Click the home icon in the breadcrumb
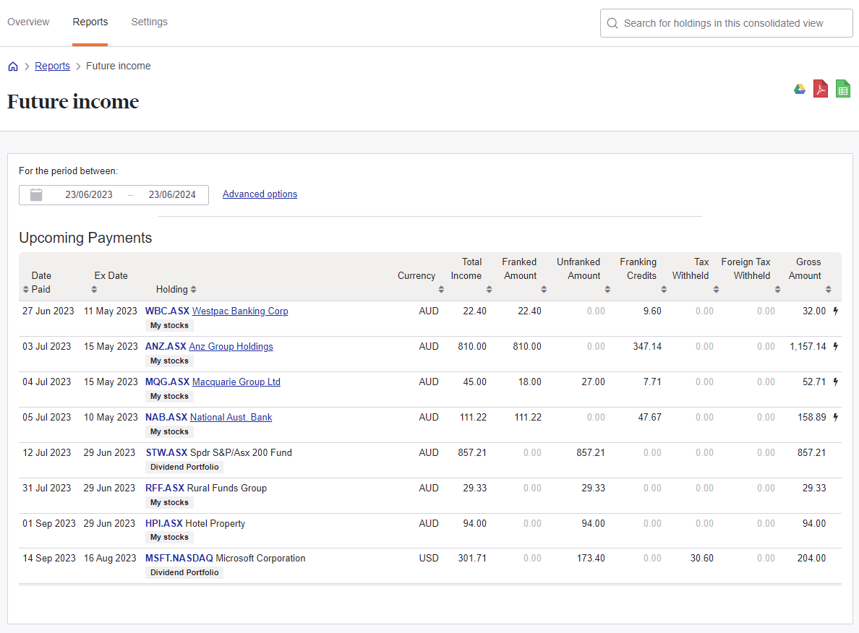Viewport: 859px width, 633px height. point(12,66)
